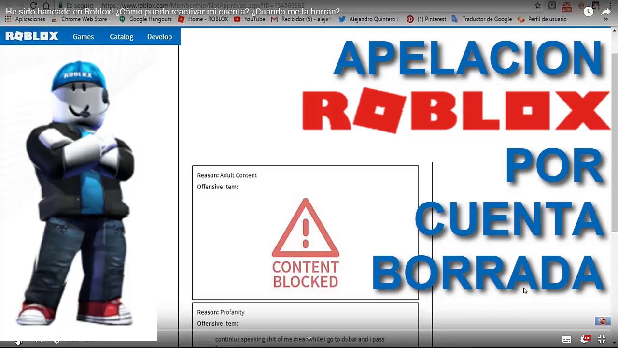Viewport: 618px width, 348px height.
Task: Open the Games tab on Roblox
Action: point(83,37)
